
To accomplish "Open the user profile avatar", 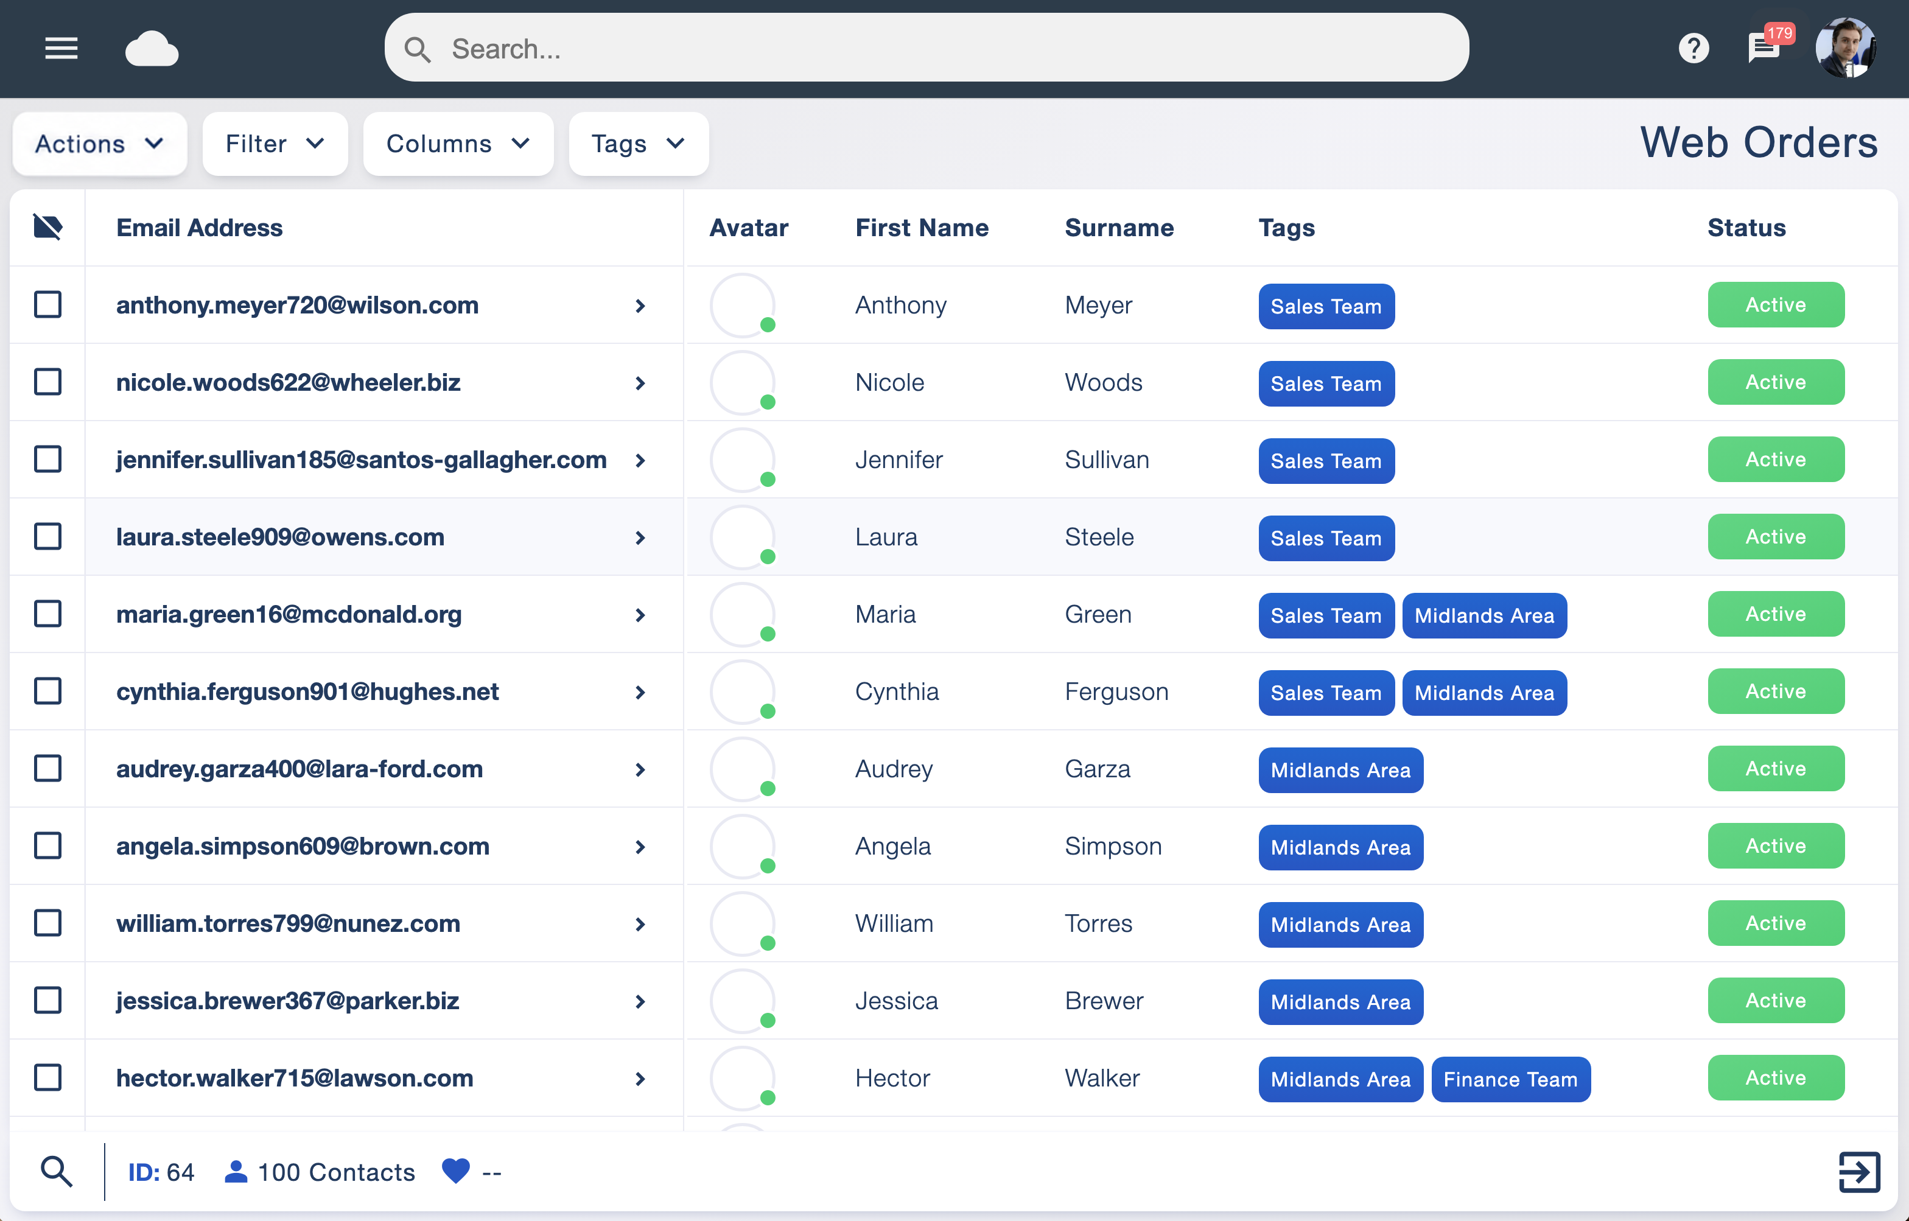I will click(x=1846, y=48).
